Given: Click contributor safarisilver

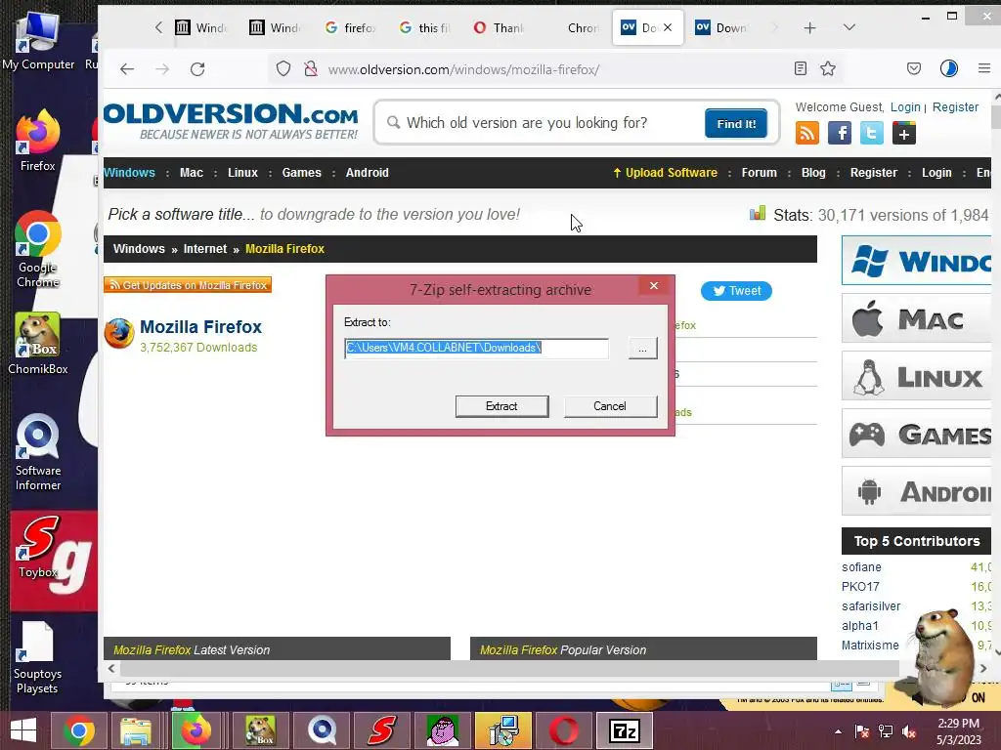Looking at the screenshot, I should coord(871,605).
